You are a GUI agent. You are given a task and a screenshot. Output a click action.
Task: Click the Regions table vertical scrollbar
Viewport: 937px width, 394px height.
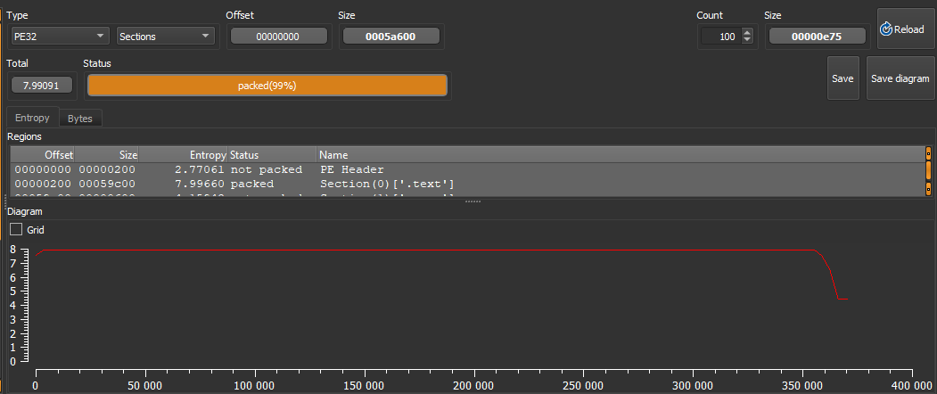[x=928, y=171]
